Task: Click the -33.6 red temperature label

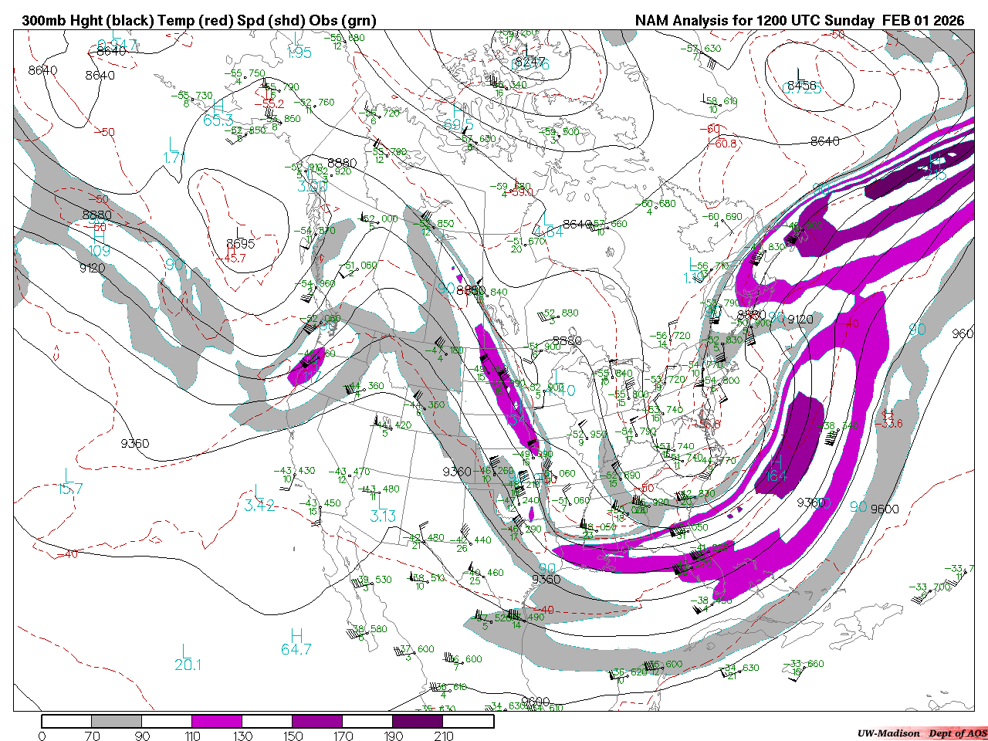Action: tap(892, 423)
